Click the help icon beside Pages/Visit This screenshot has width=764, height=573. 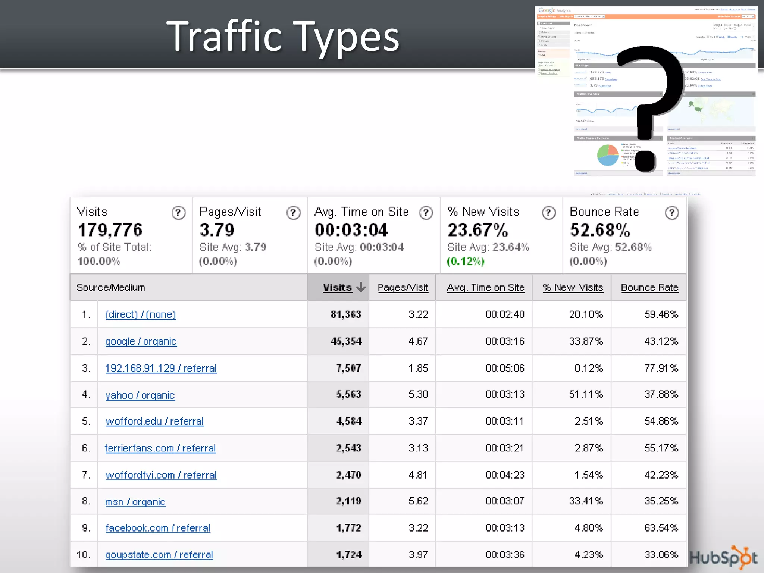(293, 213)
